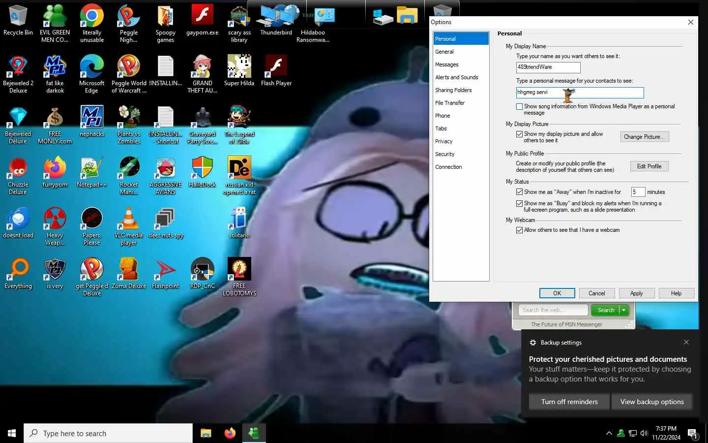Select the File Transfer category
708x443 pixels.
461,103
